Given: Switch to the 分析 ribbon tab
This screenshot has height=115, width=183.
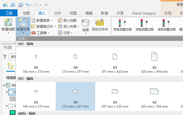Looking at the screenshot, I should (58, 13).
